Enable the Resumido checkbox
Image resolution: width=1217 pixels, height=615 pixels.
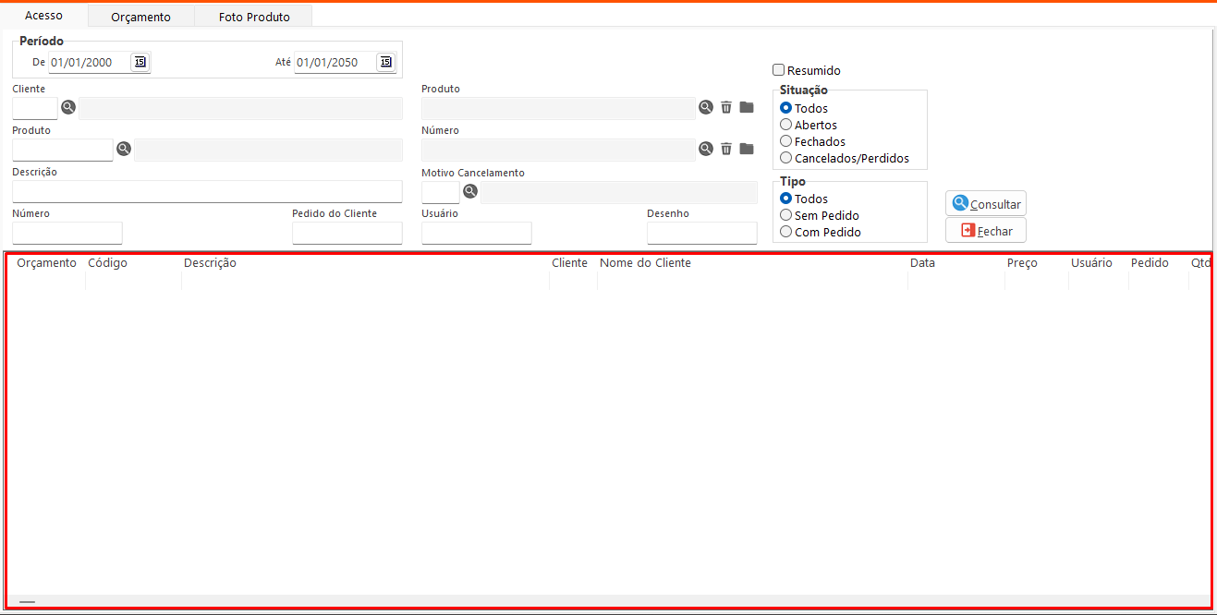(779, 70)
